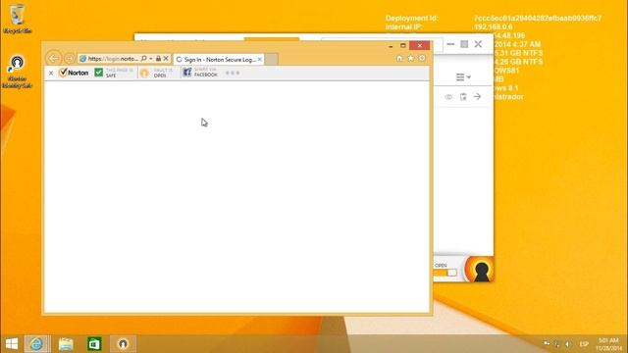The image size is (628, 353).
Task: Click the login.norton URL address field
Action: 112,59
